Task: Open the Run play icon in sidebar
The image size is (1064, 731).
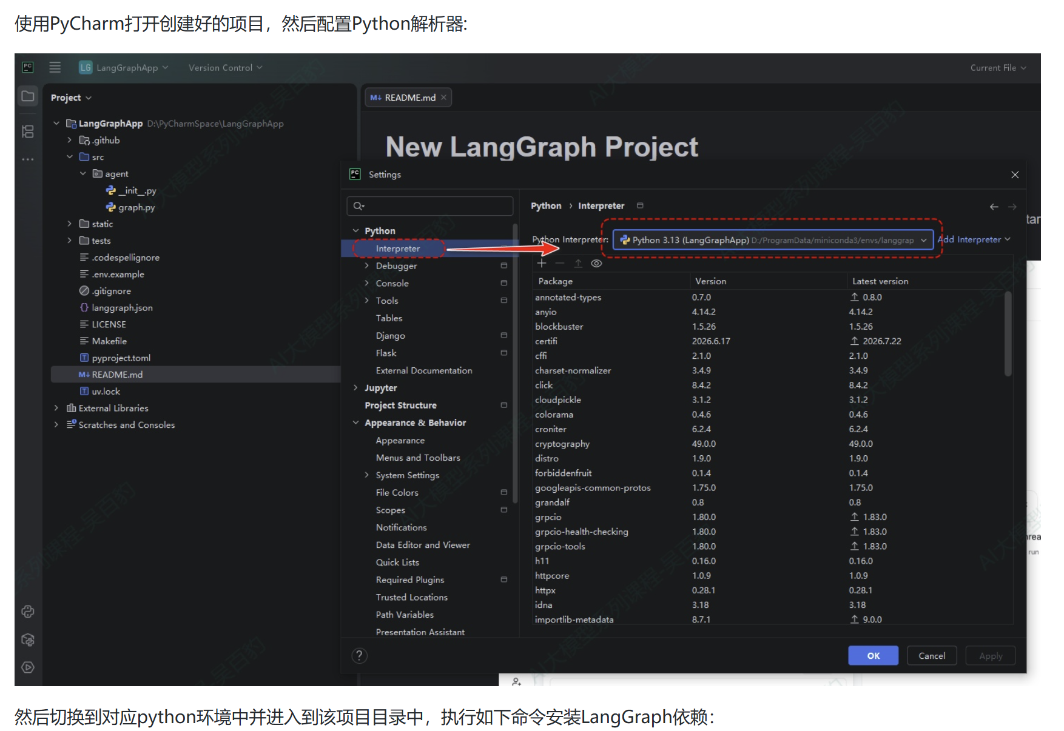Action: click(28, 667)
